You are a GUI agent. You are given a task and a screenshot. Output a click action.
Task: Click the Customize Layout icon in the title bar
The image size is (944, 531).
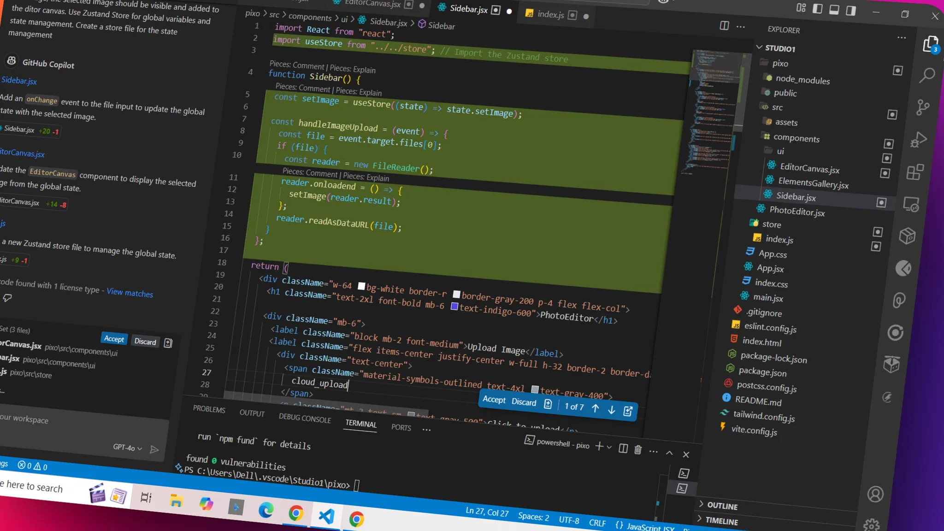click(801, 7)
